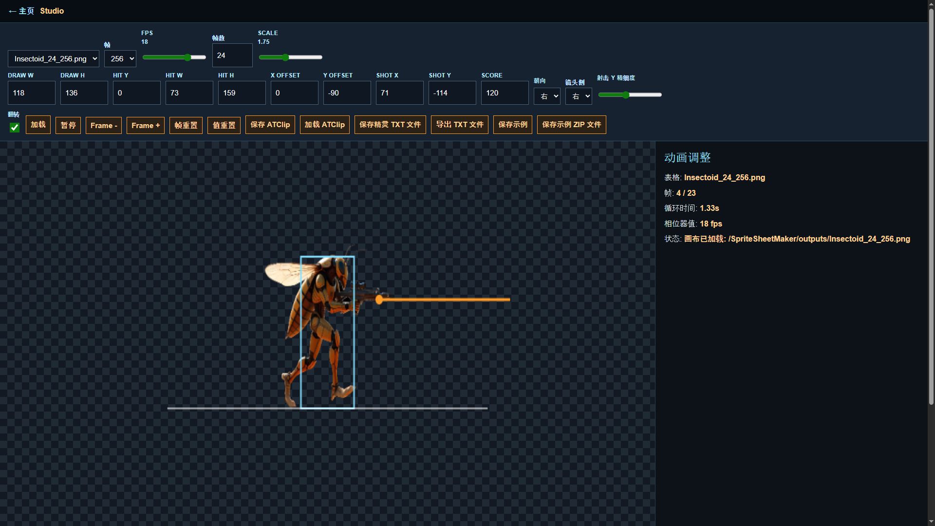Step forward with Frame + button
Viewport: 935px width, 526px height.
pos(146,125)
